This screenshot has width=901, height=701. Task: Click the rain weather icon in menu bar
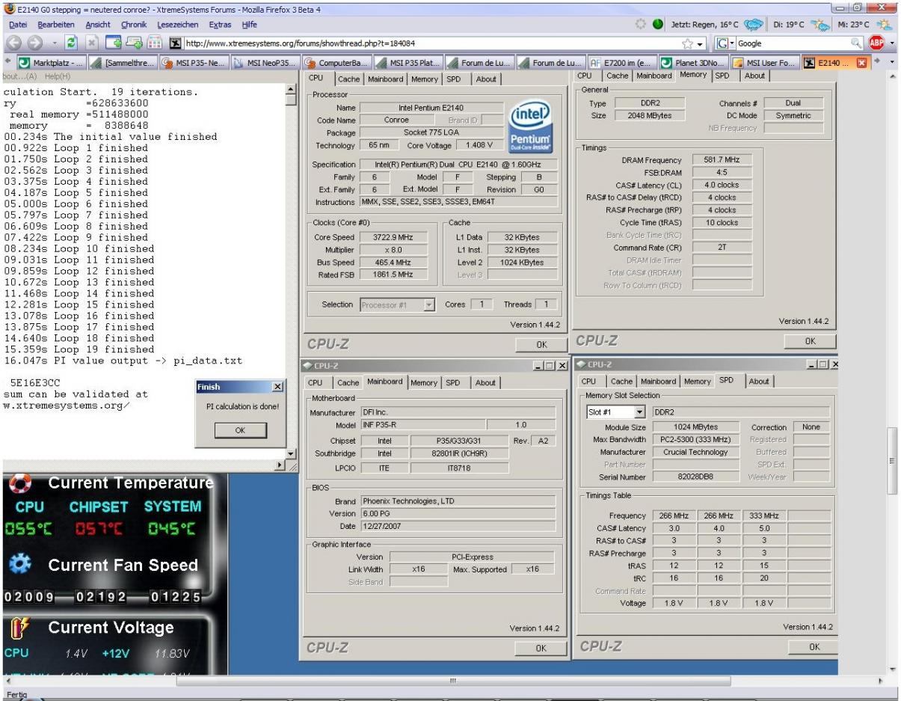click(752, 25)
